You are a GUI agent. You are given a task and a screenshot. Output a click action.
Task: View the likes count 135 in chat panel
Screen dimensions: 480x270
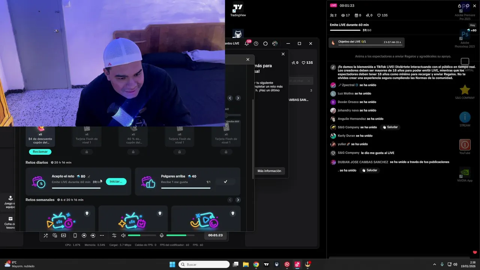click(x=382, y=15)
